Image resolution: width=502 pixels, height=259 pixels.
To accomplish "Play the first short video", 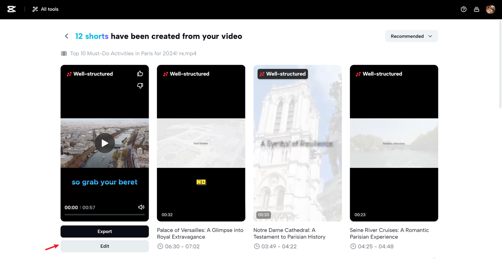I will (105, 143).
